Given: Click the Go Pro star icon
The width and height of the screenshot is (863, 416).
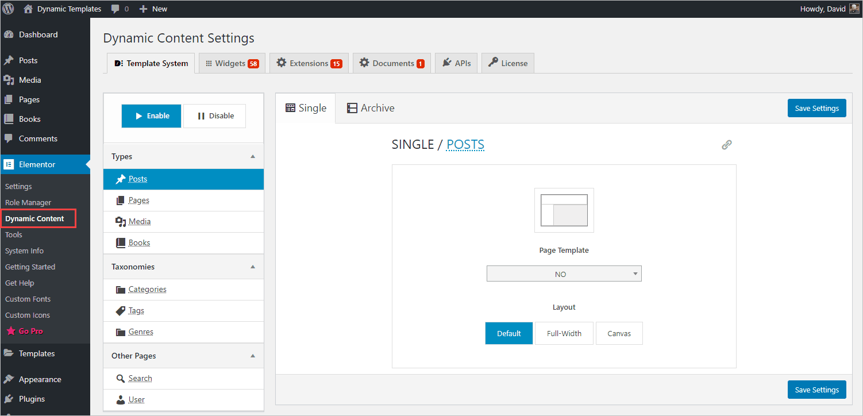Looking at the screenshot, I should 10,331.
